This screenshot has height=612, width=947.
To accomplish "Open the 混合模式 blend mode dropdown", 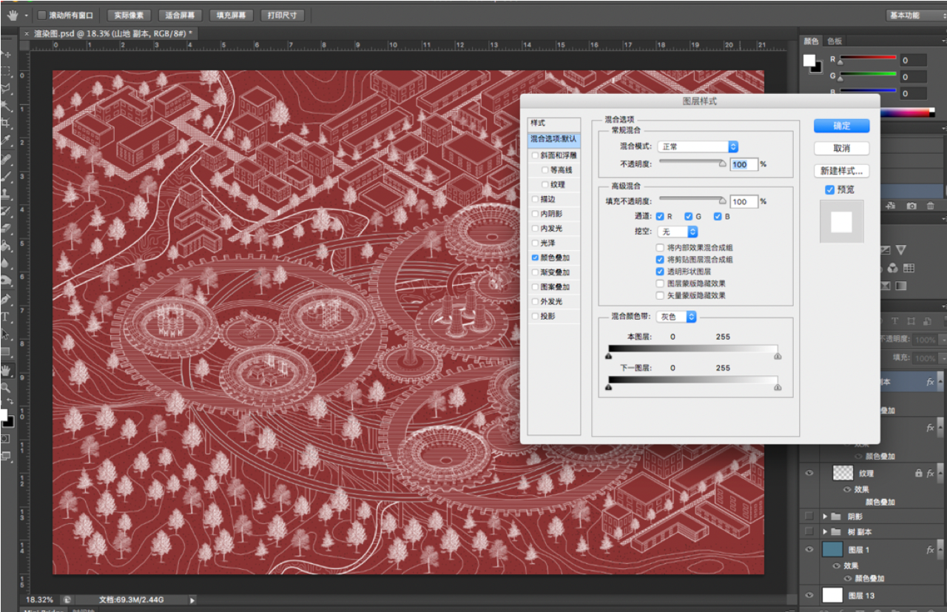I will 698,147.
